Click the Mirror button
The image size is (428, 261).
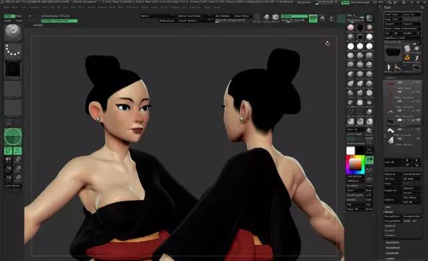click(x=157, y=16)
